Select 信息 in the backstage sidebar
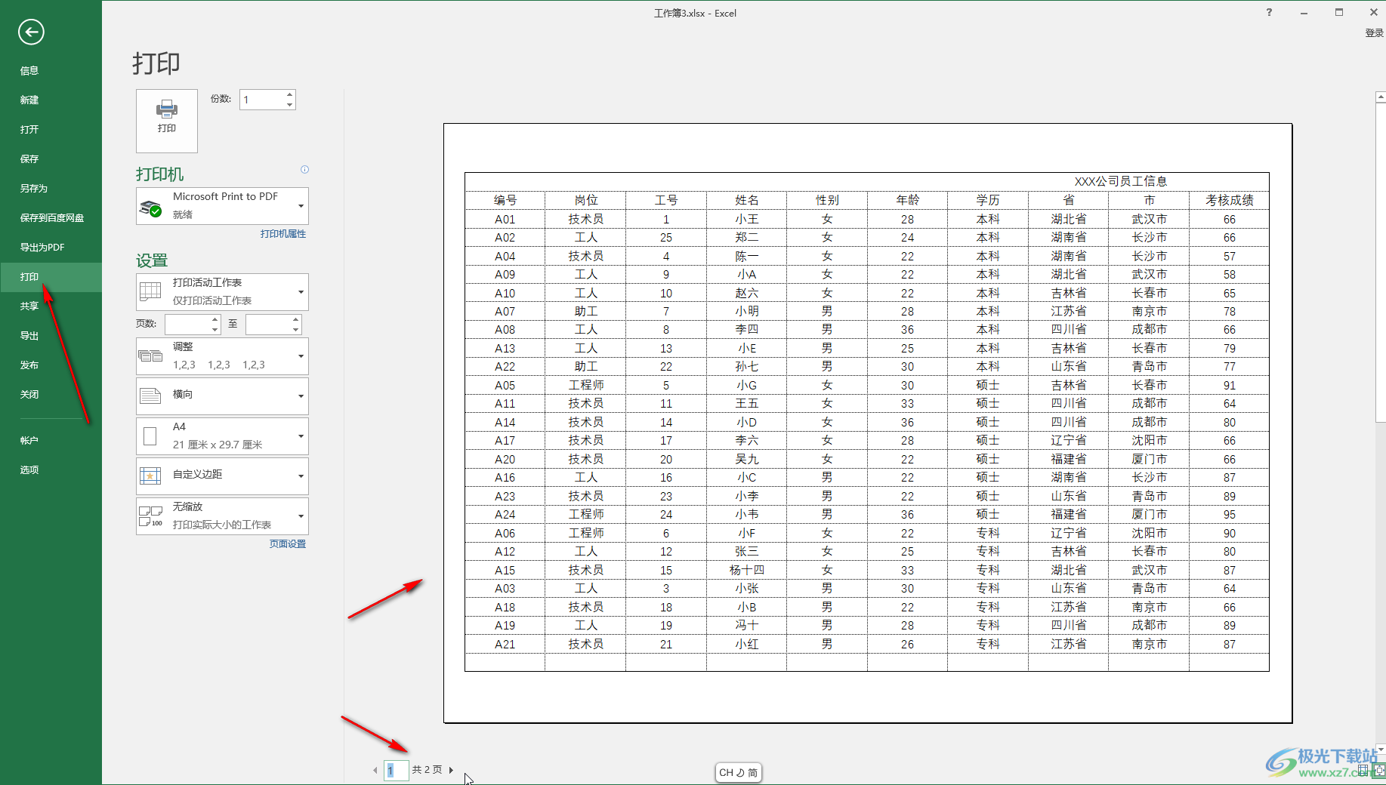 point(51,71)
